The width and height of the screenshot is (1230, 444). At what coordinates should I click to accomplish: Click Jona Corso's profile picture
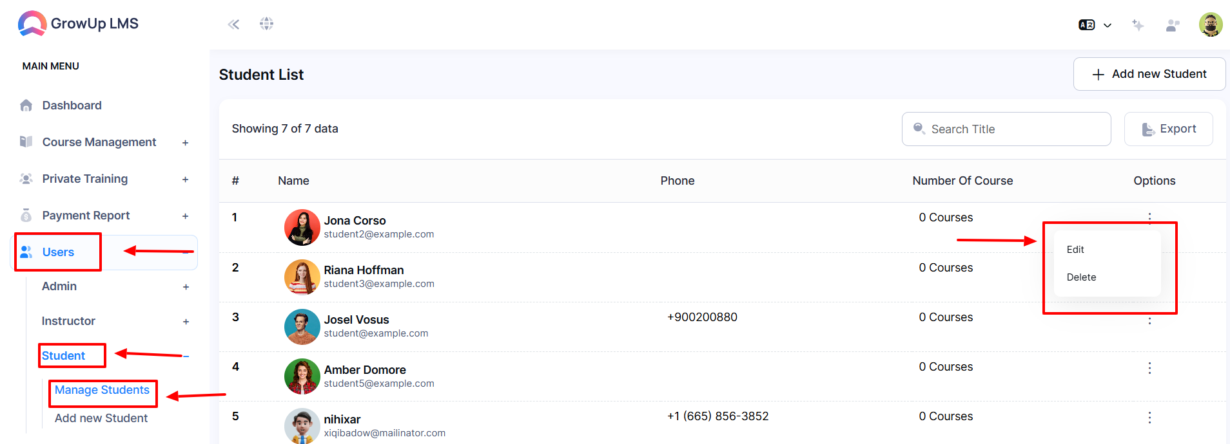(302, 227)
